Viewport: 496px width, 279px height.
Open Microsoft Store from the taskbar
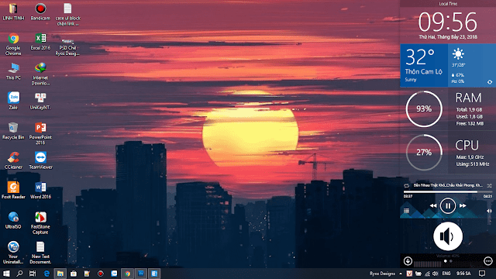[74, 274]
